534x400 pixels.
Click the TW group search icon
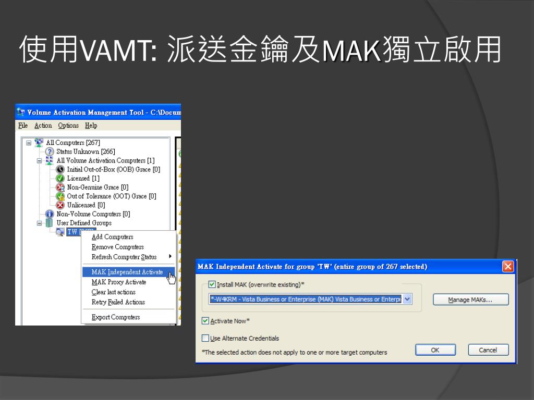60,232
